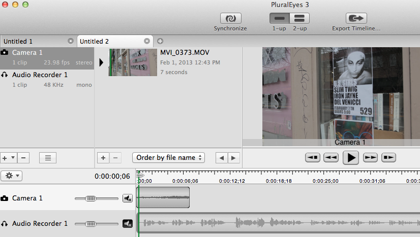Open the new tab plus icon
This screenshot has width=420, height=237.
click(x=160, y=41)
